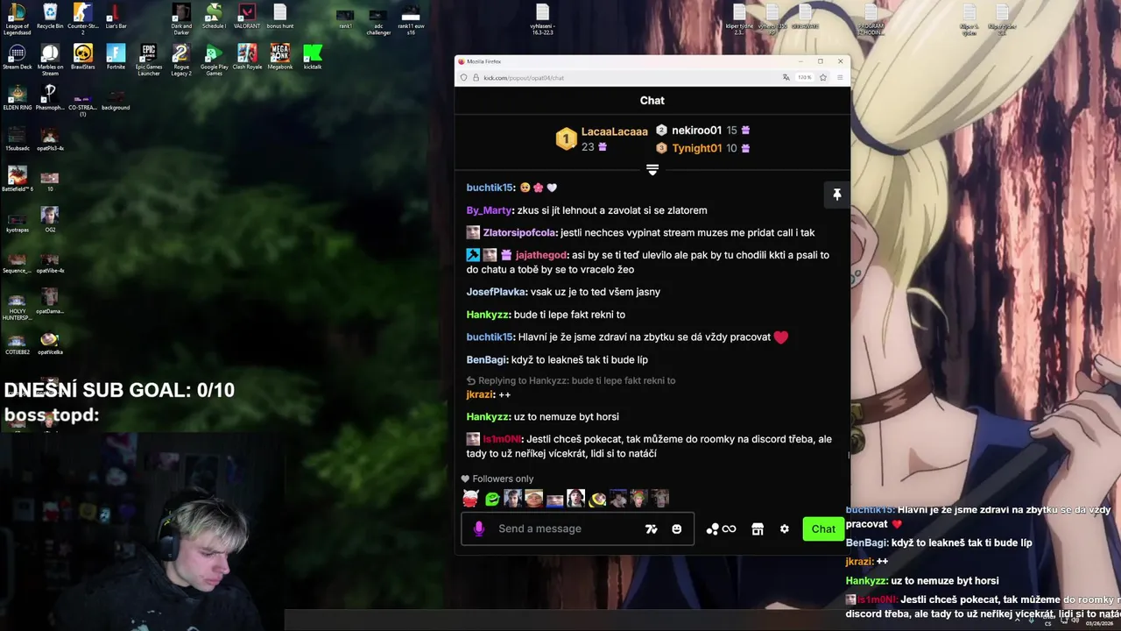Open the chat translate icon in message box

click(651, 529)
